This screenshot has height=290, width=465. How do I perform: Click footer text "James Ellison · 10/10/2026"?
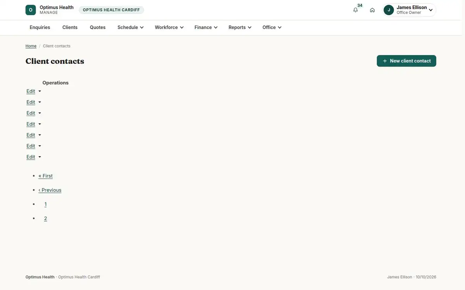tap(412, 277)
